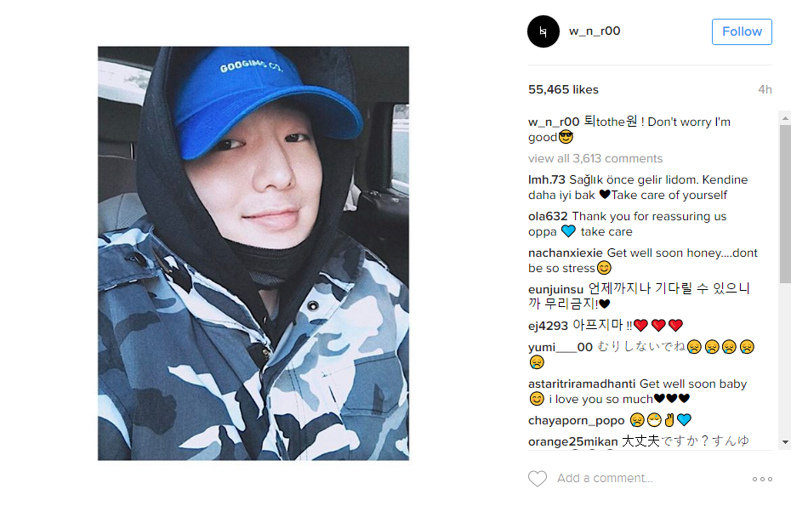This screenshot has width=791, height=506.
Task: Click the comments scrollbar thumb
Action: coord(785,204)
